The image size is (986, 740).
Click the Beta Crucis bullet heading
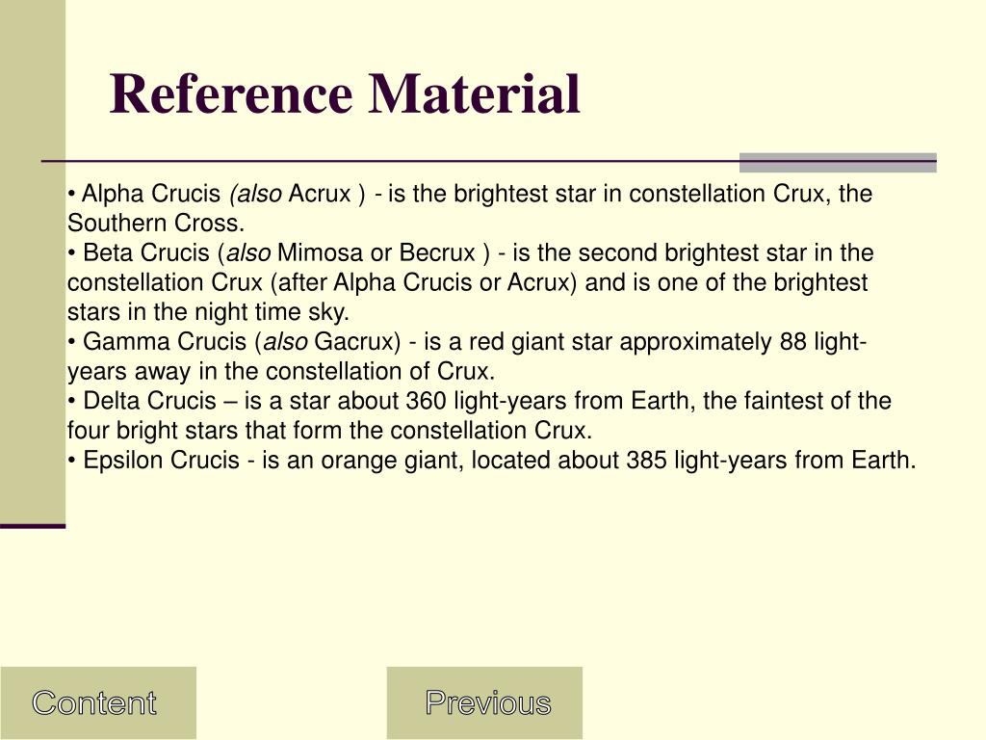pos(146,252)
